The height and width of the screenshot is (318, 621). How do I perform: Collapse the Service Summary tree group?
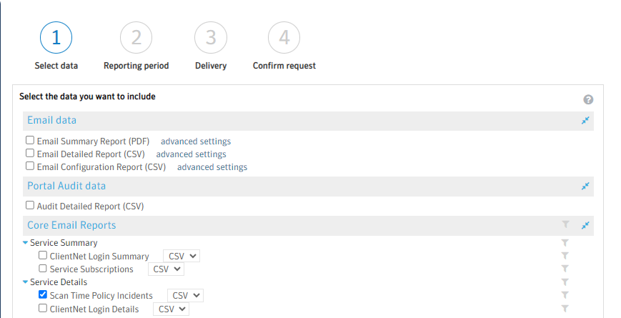click(26, 243)
